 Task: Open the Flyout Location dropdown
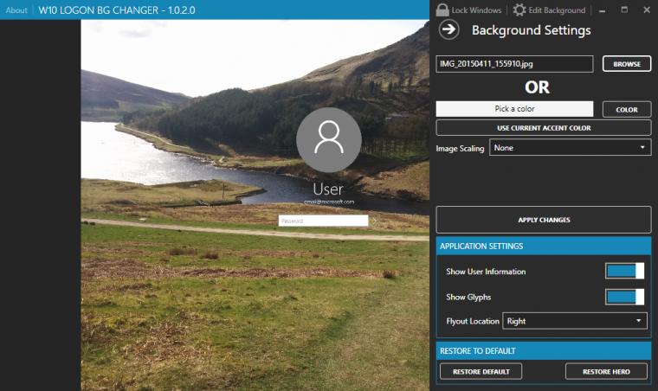point(575,321)
